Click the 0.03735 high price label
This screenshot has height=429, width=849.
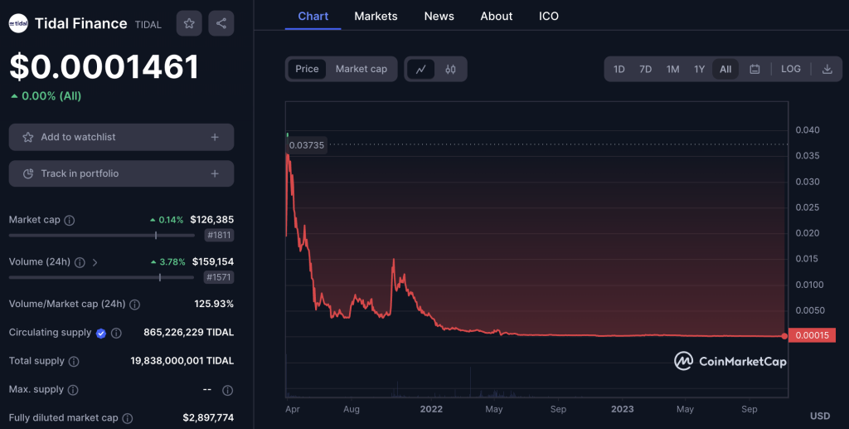pyautogui.click(x=307, y=145)
